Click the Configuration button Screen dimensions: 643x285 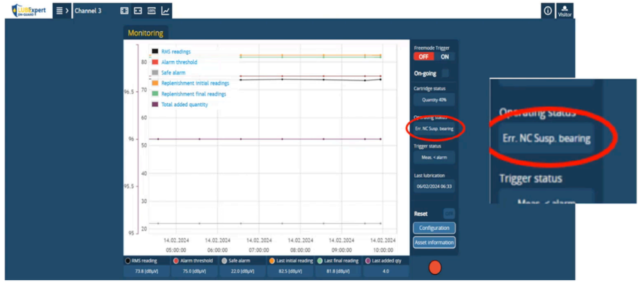434,228
